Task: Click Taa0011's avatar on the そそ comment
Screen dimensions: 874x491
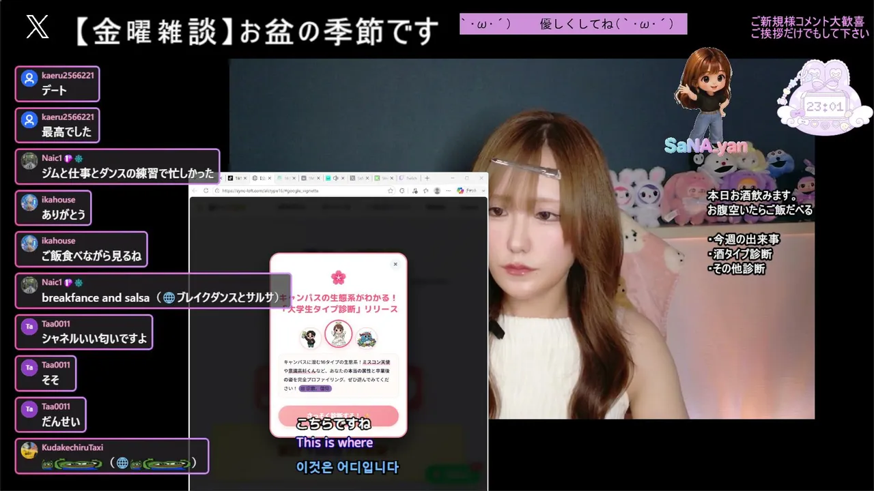Action: [x=29, y=367]
